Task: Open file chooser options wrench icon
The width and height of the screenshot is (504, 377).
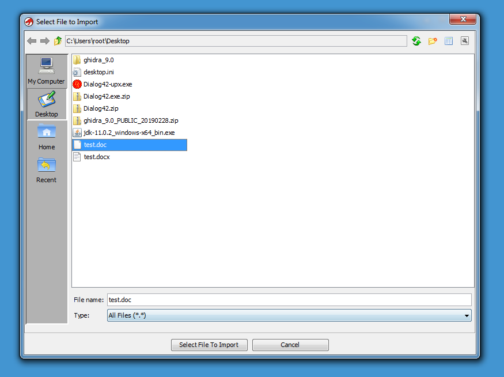Action: 465,41
